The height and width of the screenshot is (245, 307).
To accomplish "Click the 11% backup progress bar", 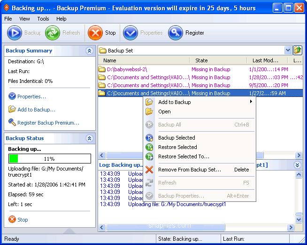I will (x=50, y=158).
